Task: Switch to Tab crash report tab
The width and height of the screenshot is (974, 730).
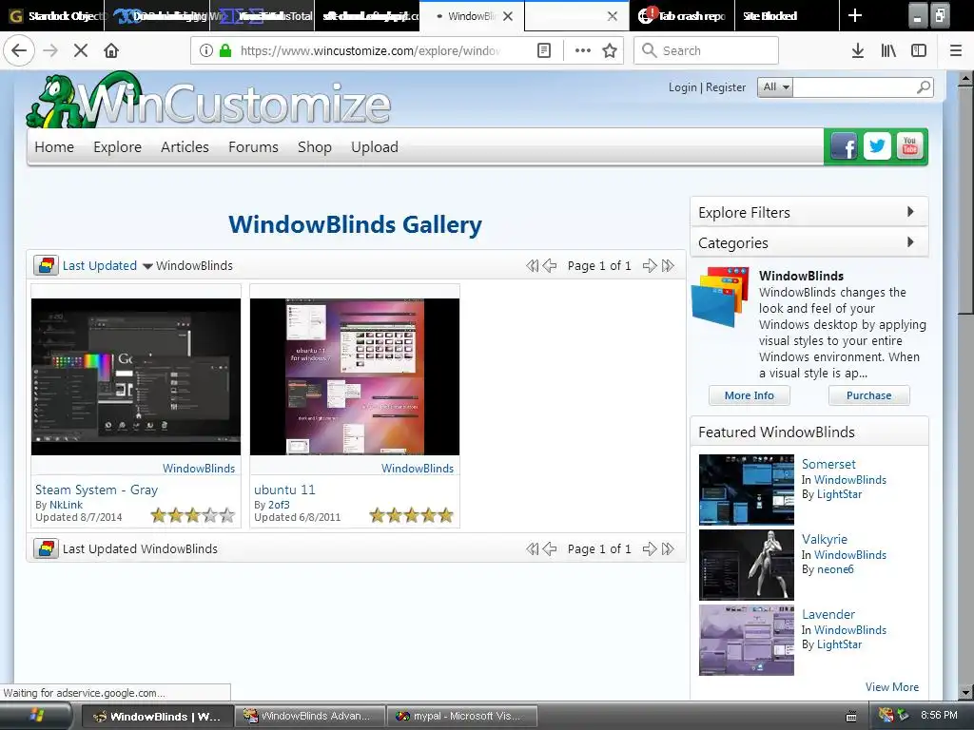Action: pyautogui.click(x=682, y=15)
